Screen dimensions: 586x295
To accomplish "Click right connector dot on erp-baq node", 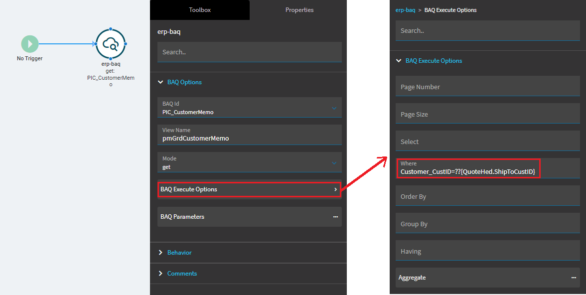I will (x=126, y=44).
